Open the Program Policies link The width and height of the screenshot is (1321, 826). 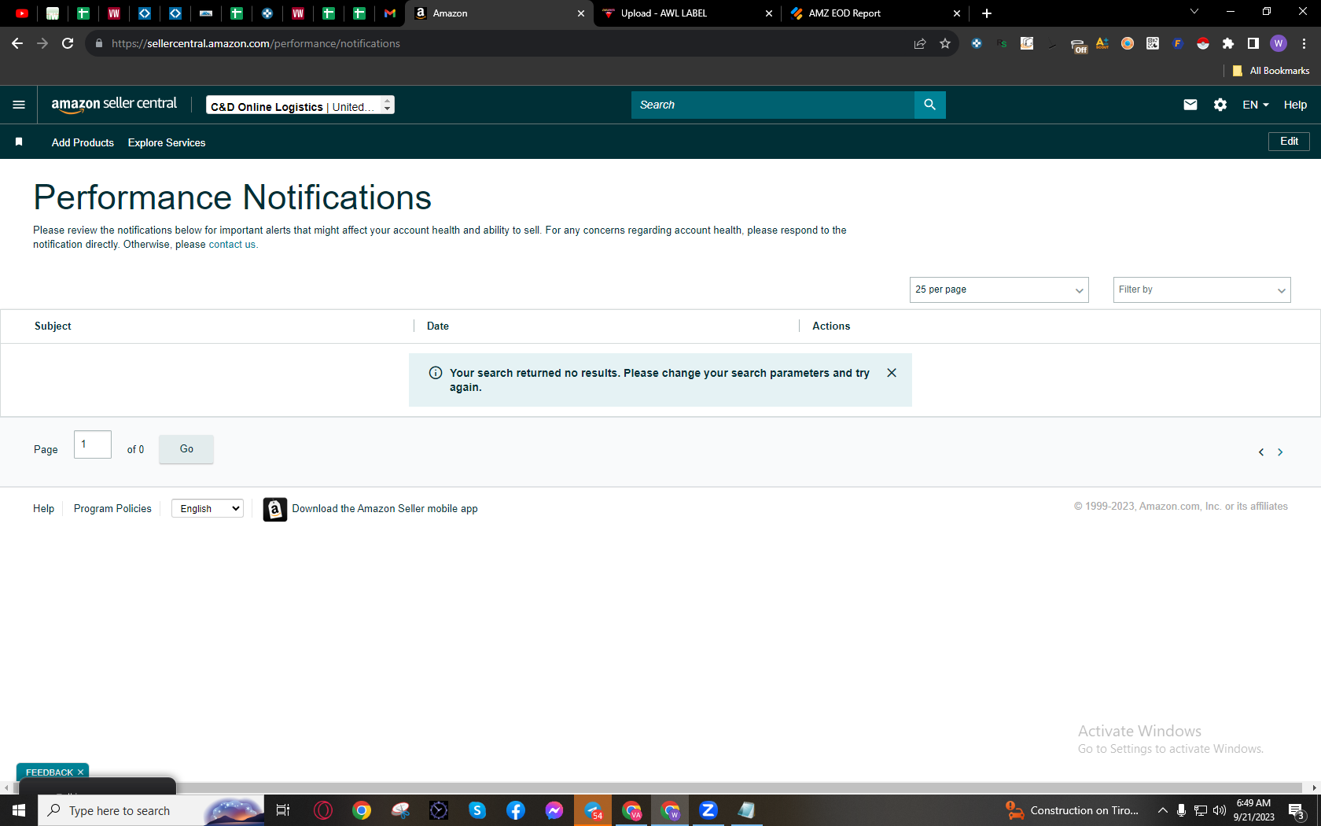pos(112,509)
